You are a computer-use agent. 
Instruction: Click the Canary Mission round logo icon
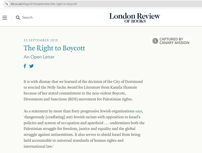[155, 41]
